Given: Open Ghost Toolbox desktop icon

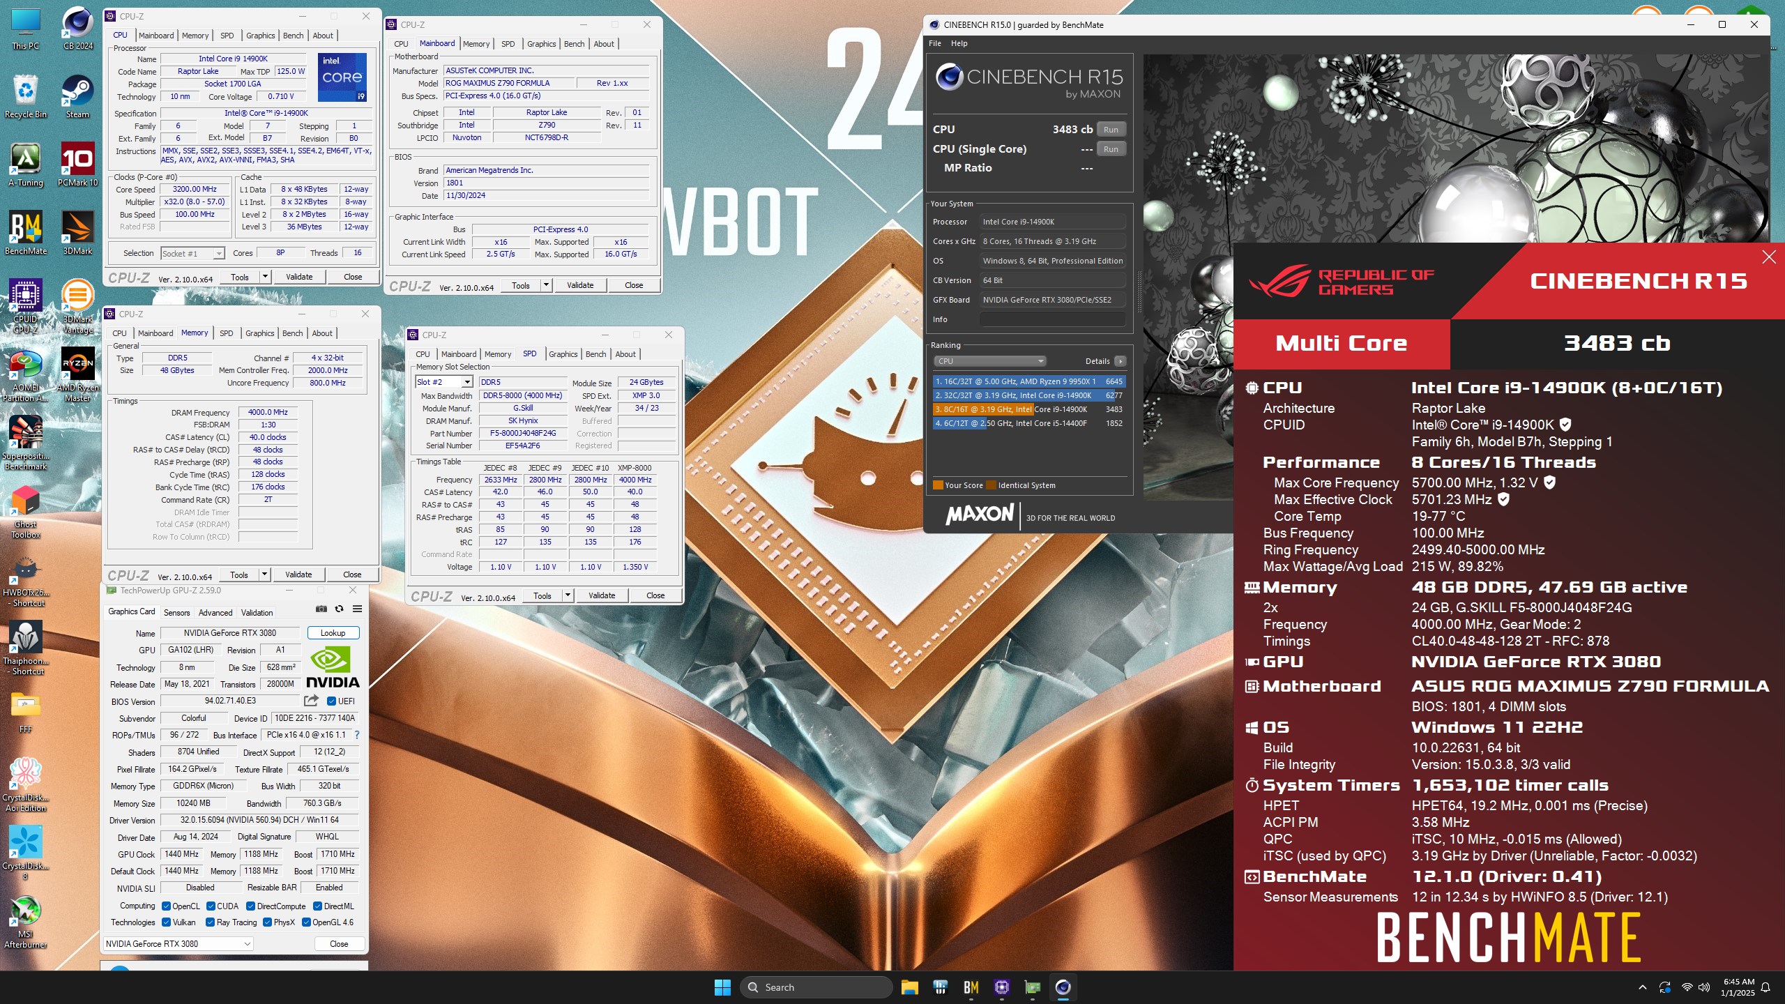Looking at the screenshot, I should (26, 512).
